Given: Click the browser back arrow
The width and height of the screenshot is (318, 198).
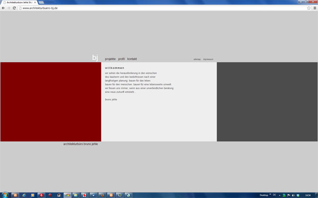Looking at the screenshot, I should tap(3, 8).
